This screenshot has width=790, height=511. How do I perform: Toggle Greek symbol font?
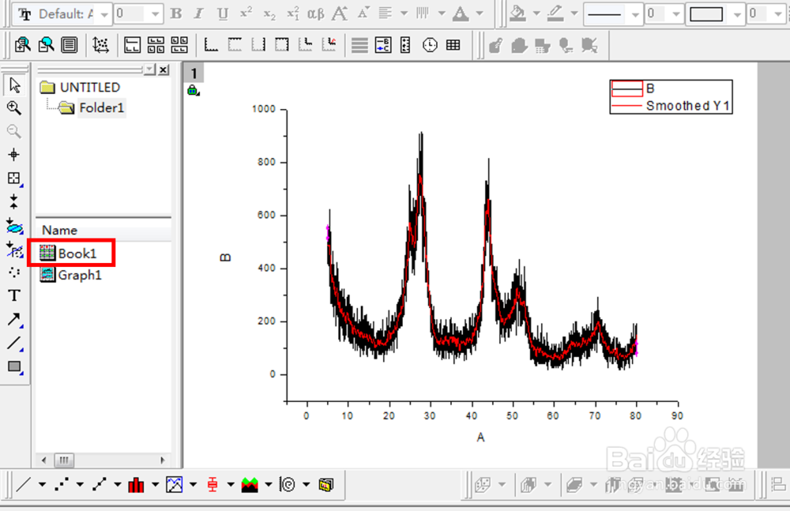pyautogui.click(x=316, y=13)
